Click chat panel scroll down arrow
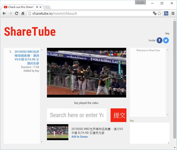Screen dimensions: 177x150 168,115
